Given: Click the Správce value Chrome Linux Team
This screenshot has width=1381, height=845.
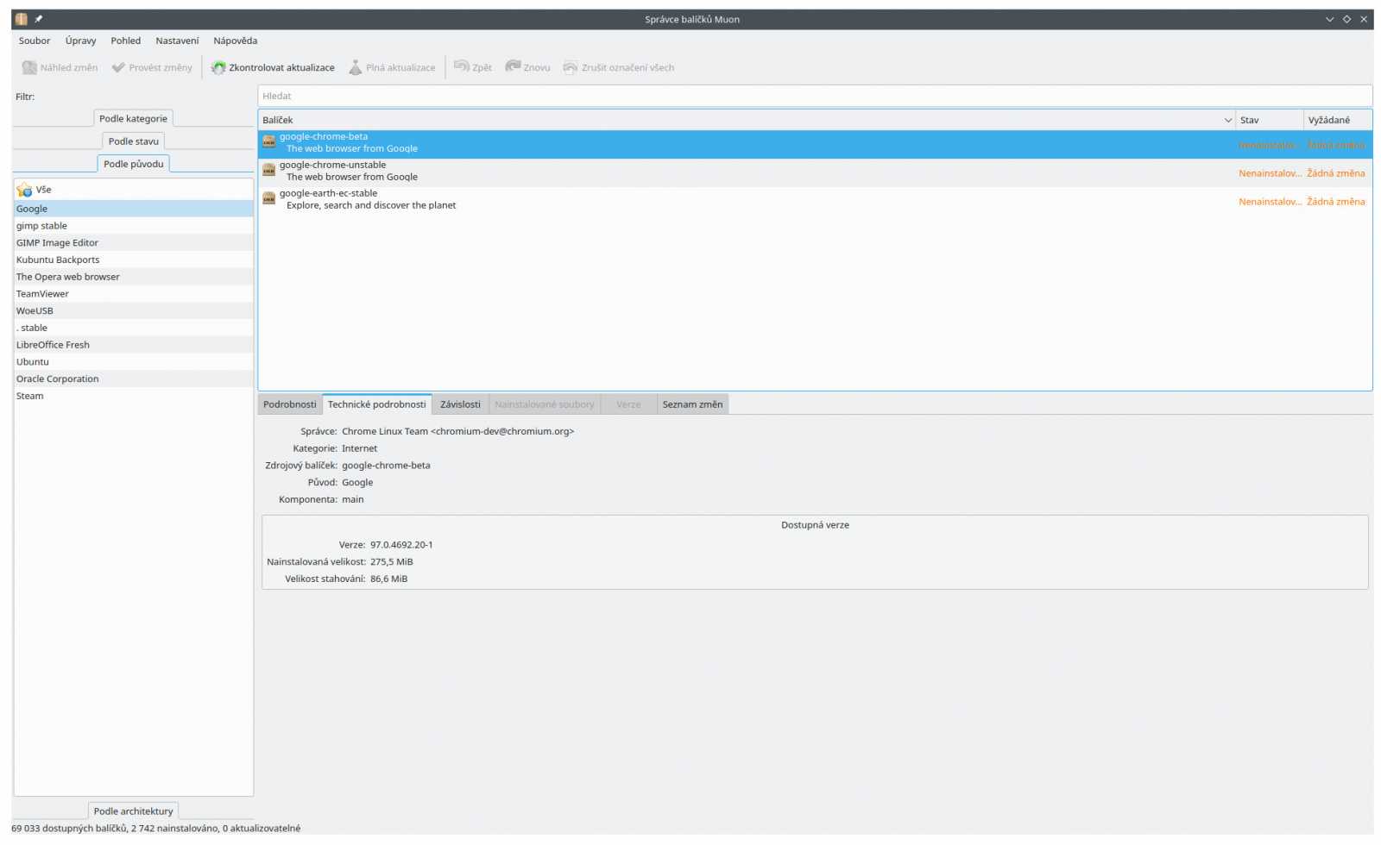Looking at the screenshot, I should click(x=457, y=431).
